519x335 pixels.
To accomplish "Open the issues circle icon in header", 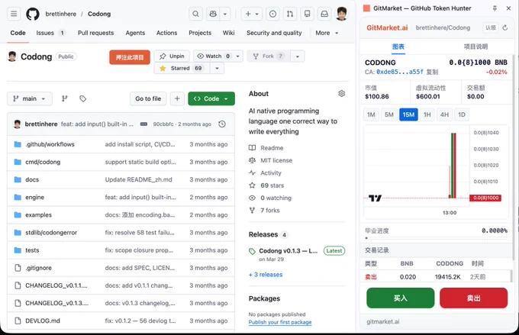I will 272,14.
